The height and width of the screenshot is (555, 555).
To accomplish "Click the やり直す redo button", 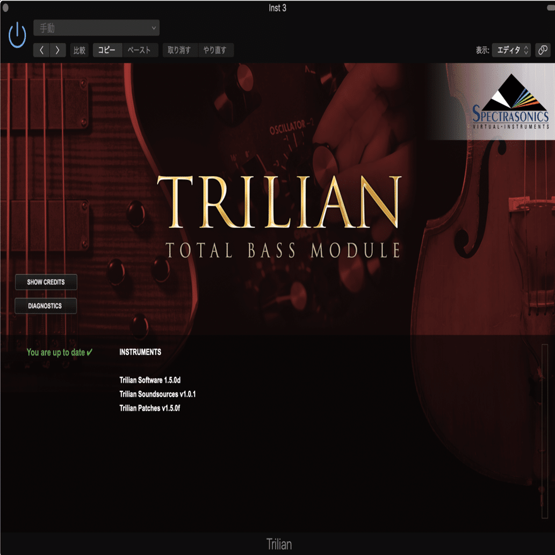I will (x=215, y=51).
